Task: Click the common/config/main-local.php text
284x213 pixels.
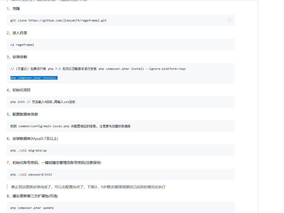Action: coord(44,126)
